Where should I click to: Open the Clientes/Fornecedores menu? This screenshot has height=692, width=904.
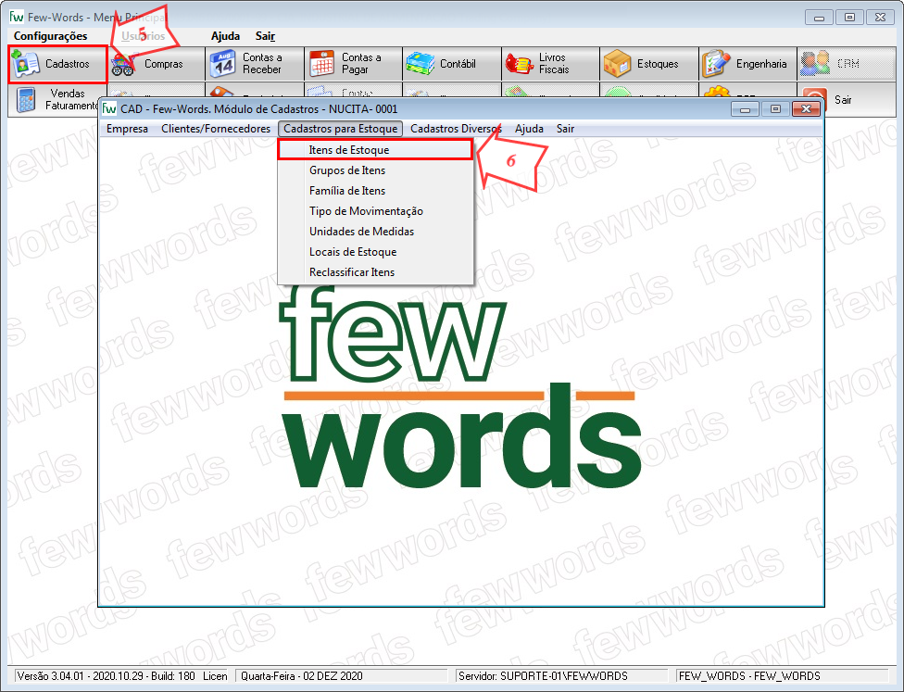(216, 129)
